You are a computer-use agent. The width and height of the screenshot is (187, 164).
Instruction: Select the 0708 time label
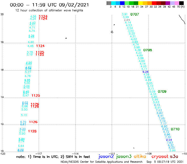coord(148,50)
